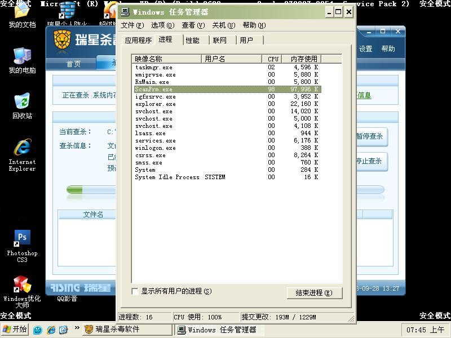
Task: Click the Task Manager title bar icon
Action: [x=125, y=12]
